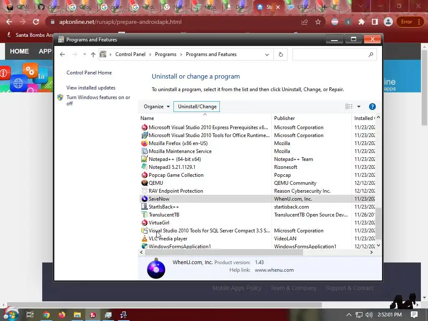Click the Uninstall/Change button

pos(196,107)
